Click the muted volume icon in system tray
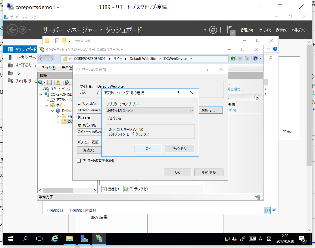The width and height of the screenshot is (315, 248). click(234, 239)
